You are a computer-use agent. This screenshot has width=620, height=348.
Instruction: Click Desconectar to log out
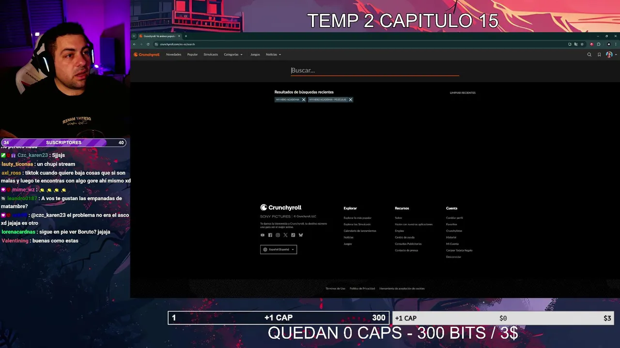(453, 257)
